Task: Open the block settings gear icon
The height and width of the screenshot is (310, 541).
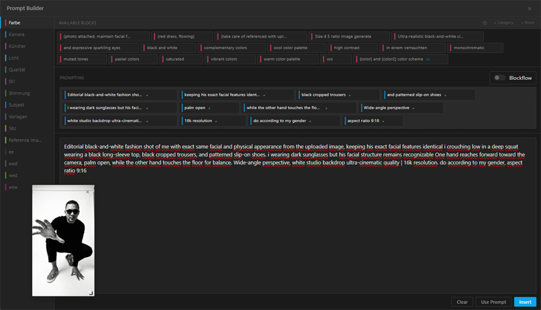Action: tap(485, 23)
